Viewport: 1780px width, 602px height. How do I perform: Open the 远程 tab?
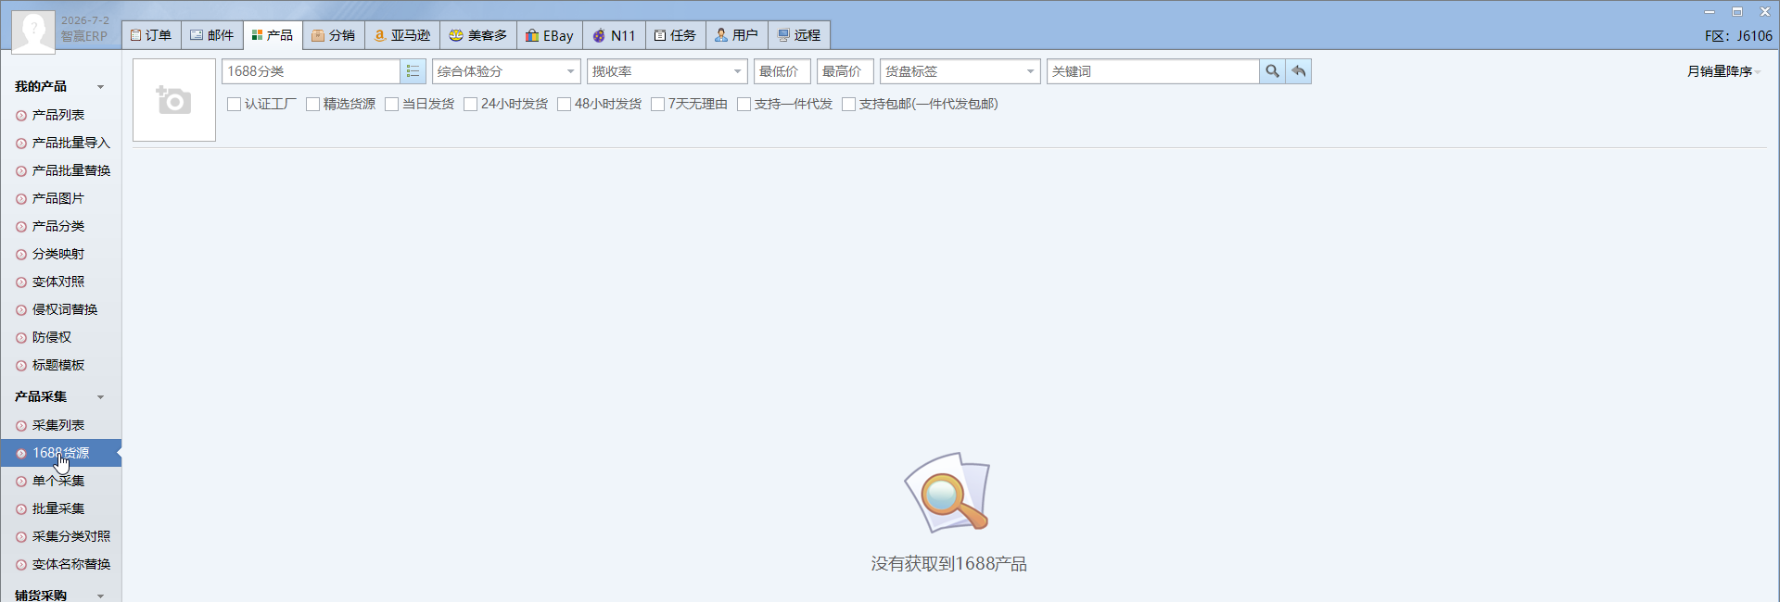[799, 35]
